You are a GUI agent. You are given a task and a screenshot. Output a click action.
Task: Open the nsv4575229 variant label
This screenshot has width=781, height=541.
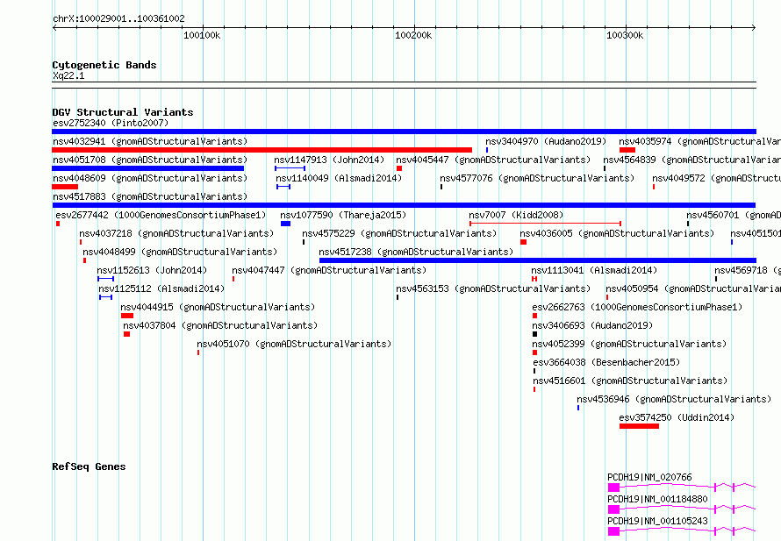point(399,233)
